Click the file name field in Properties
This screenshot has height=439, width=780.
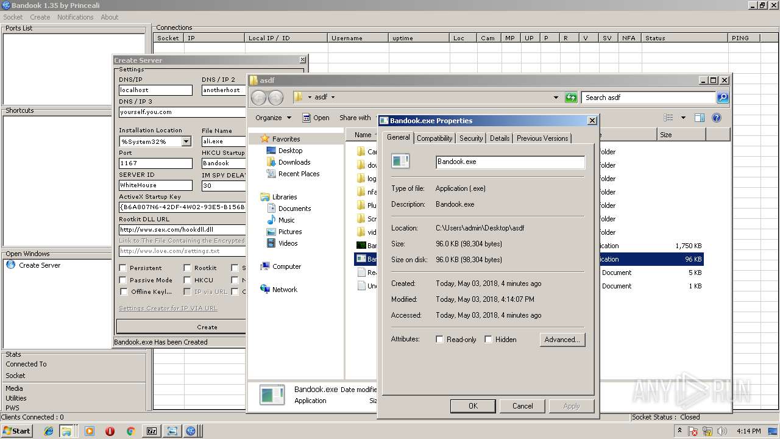511,162
